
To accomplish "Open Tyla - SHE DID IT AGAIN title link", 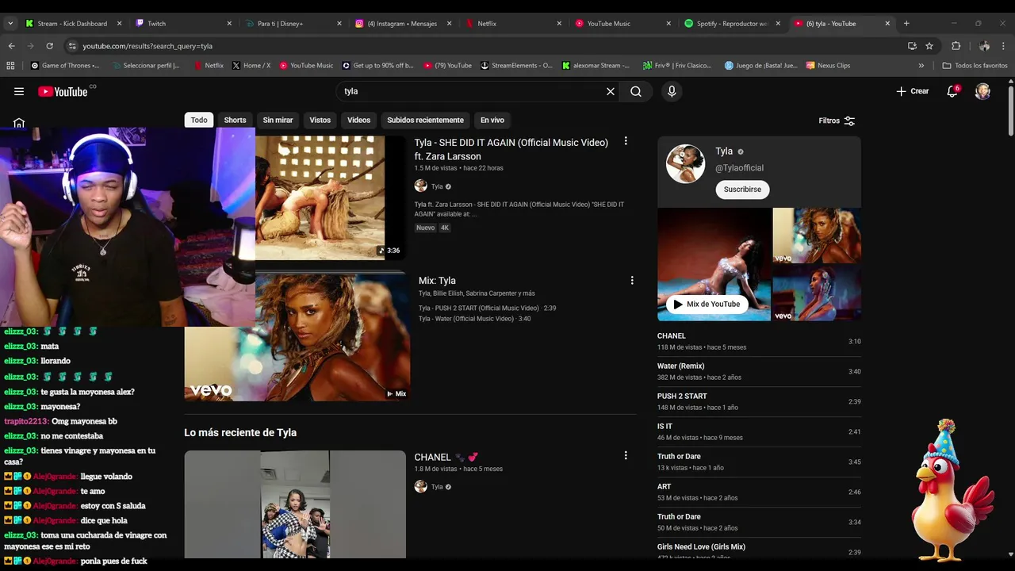I will pos(511,149).
